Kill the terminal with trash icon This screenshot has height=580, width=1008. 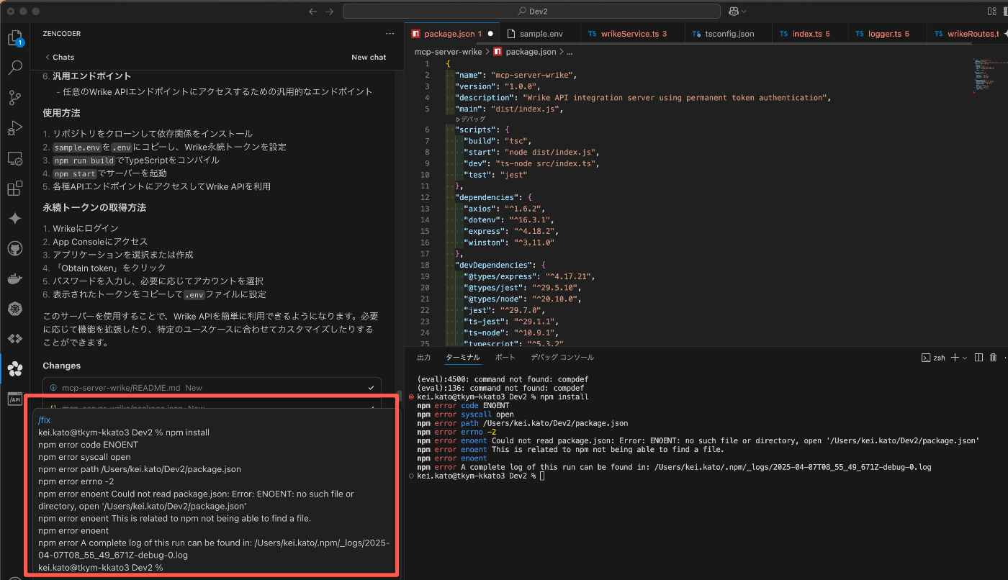(x=994, y=358)
